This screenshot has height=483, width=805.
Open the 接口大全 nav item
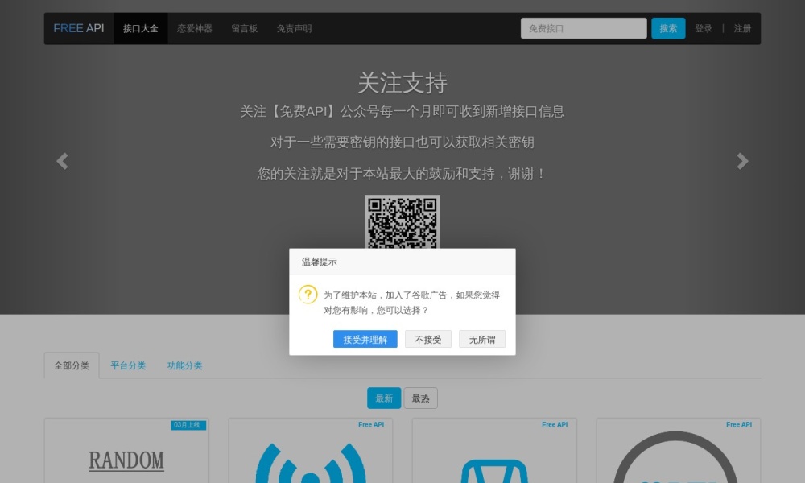tap(141, 29)
